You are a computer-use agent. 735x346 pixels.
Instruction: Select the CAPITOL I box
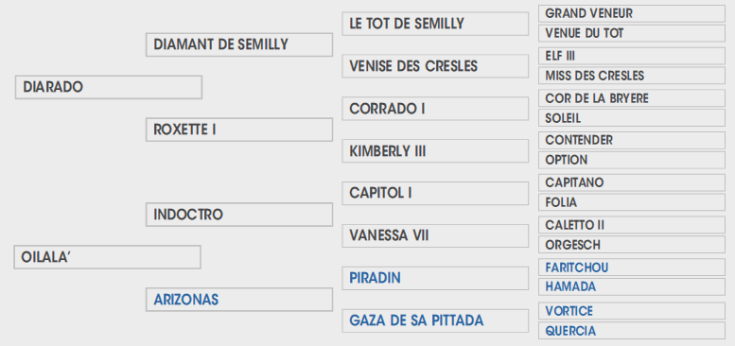(x=435, y=193)
